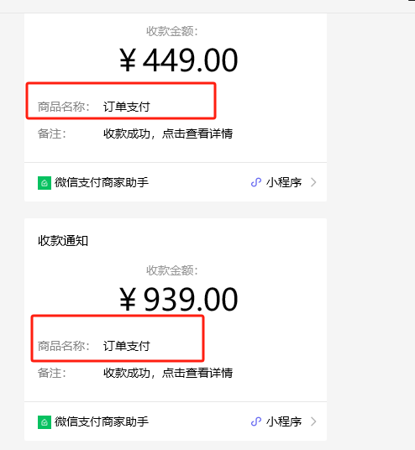Image resolution: width=415 pixels, height=450 pixels.
Task: Select the ¥449.00 amount text
Action: (x=178, y=60)
